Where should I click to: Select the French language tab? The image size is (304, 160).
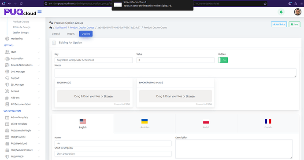pyautogui.click(x=268, y=124)
